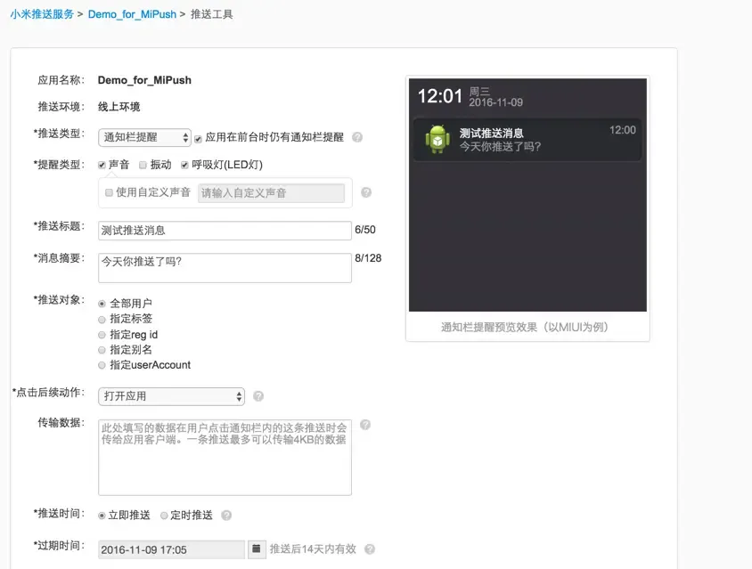Select 立即推送 radio button
The width and height of the screenshot is (752, 569).
[x=102, y=516]
